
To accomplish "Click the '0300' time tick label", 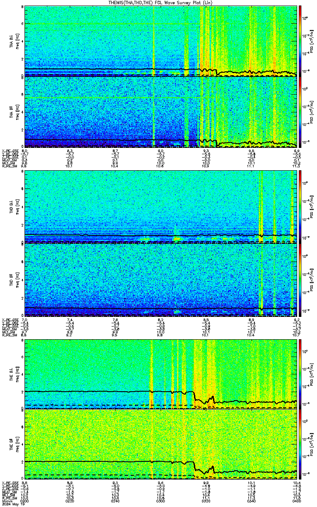I will 161,501.
